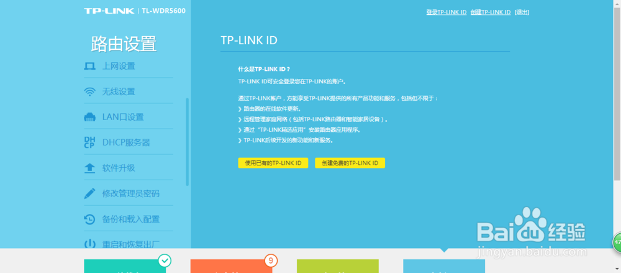621x273 pixels.
Task: Click the 什么是TP-LINK ID？ heading
Action: point(264,69)
